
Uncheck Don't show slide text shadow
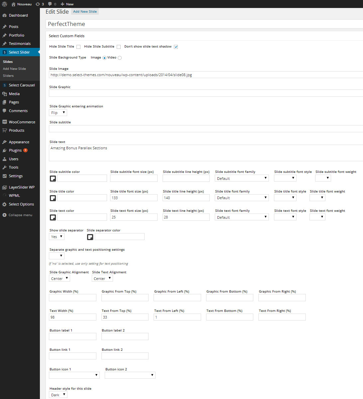click(x=176, y=47)
